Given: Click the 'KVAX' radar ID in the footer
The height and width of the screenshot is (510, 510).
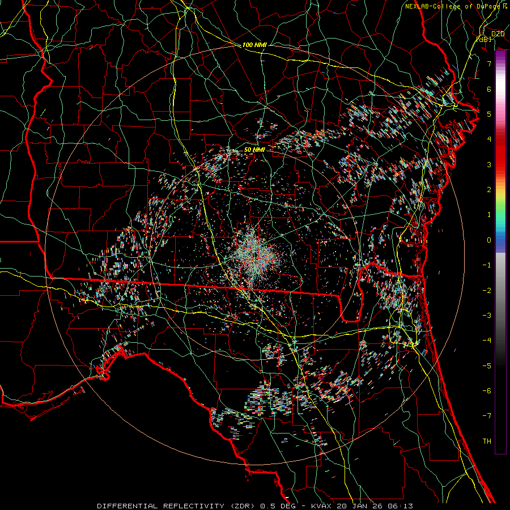Looking at the screenshot, I should (321, 506).
